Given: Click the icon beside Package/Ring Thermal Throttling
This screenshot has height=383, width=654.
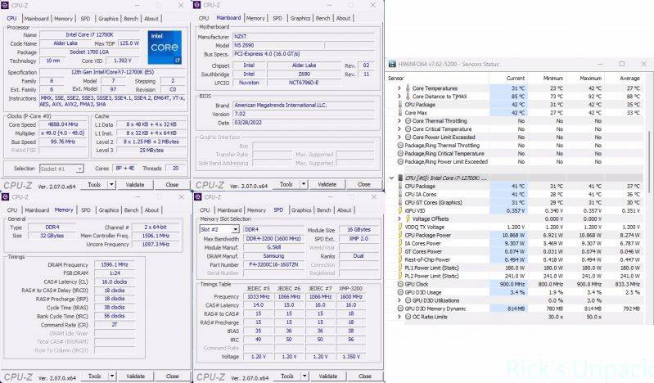Looking at the screenshot, I should 400,146.
